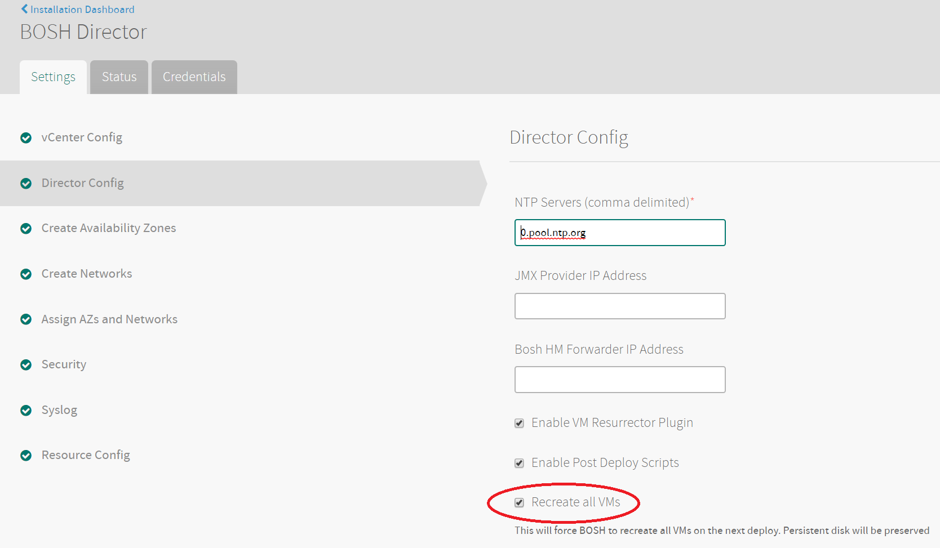
Task: Click the JMX Provider IP Address field
Action: point(620,306)
